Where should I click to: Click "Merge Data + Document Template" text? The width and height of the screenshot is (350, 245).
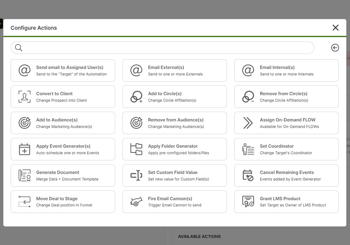point(67,179)
